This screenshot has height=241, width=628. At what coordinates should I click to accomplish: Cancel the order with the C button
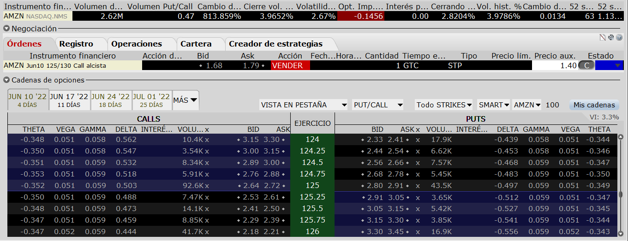tap(586, 65)
